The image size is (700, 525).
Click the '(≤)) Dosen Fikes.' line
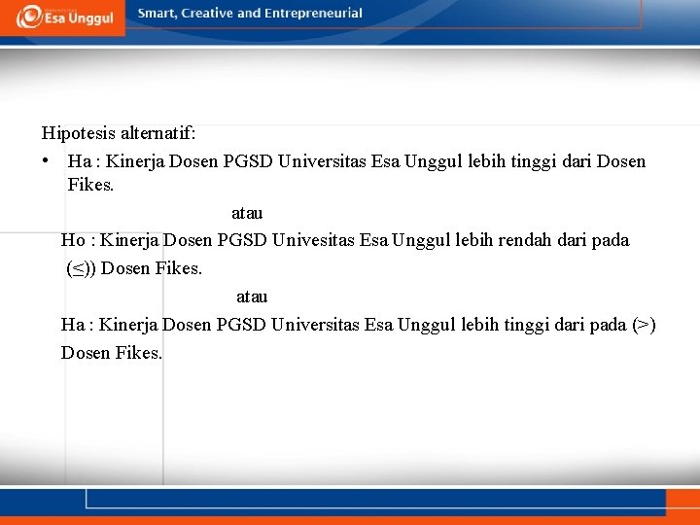pos(134,268)
